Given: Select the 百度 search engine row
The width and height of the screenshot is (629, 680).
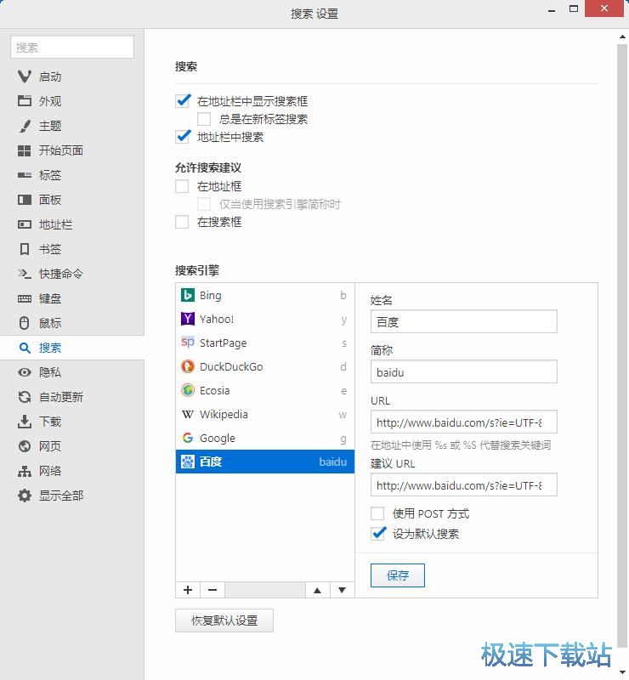Looking at the screenshot, I should coord(265,462).
